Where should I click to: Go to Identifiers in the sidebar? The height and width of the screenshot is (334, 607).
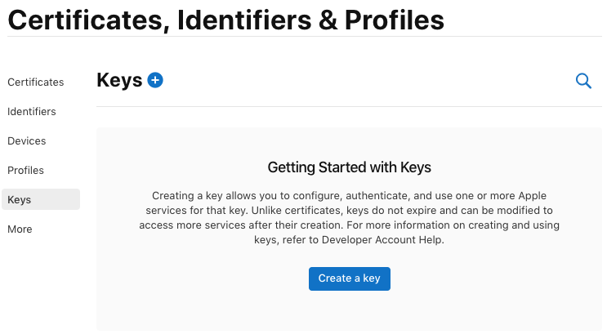click(x=32, y=111)
